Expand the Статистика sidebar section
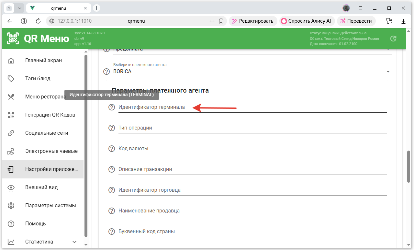 [x=74, y=242]
